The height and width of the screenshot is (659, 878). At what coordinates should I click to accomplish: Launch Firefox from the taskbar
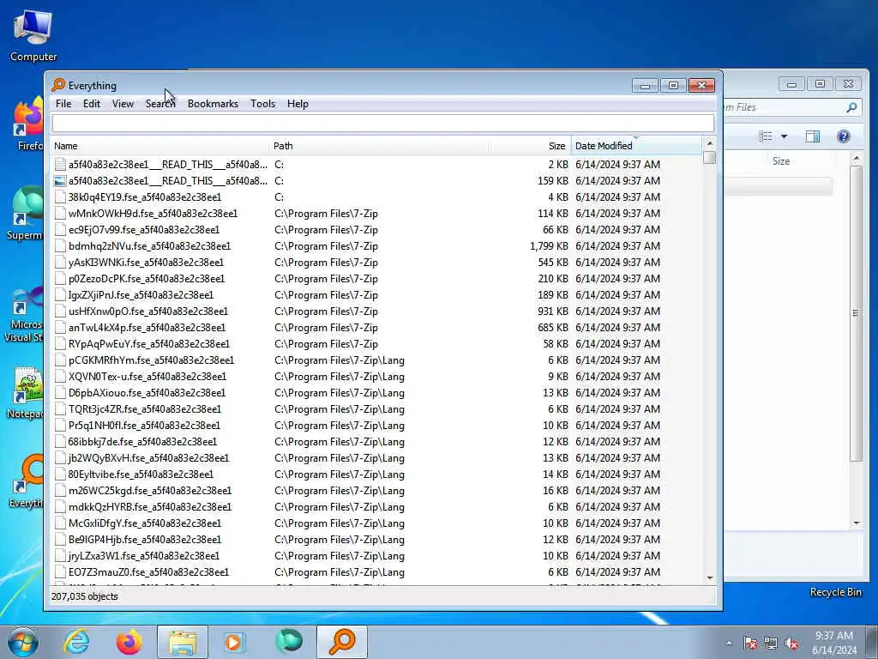point(129,642)
